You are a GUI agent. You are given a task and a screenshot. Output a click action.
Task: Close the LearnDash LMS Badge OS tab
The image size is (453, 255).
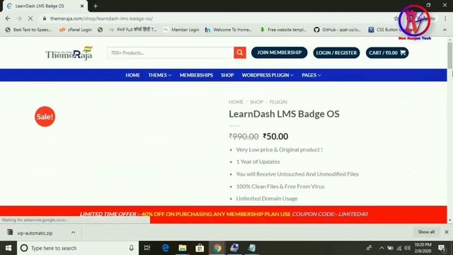tap(82, 6)
